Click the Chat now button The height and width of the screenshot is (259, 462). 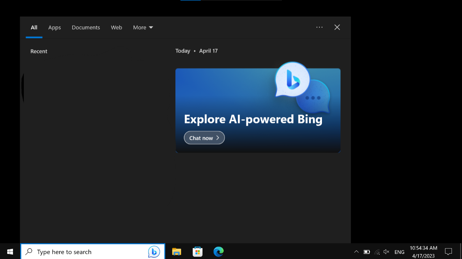204,138
